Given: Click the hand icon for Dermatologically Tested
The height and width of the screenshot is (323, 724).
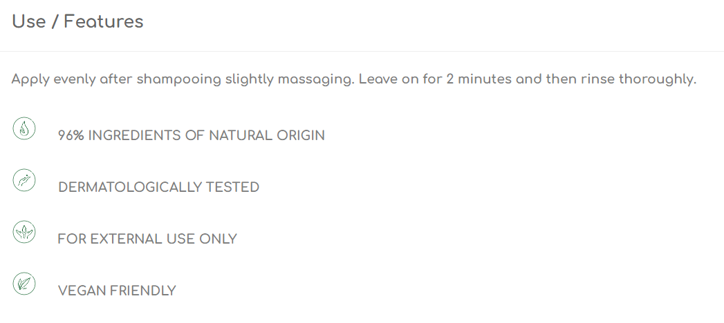Looking at the screenshot, I should (x=24, y=179).
